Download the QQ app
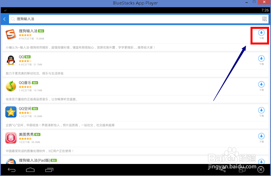Screen dimensions: 271x176 pos(261,60)
